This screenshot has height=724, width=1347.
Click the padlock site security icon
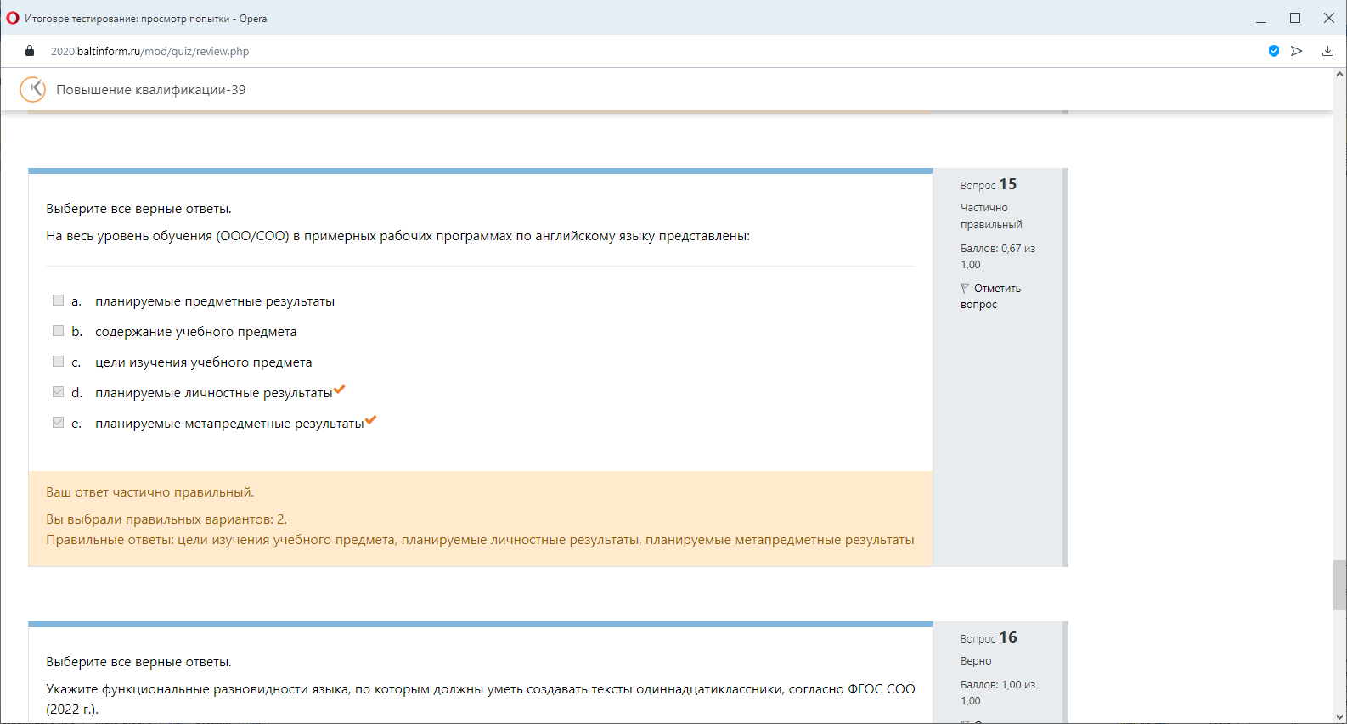pyautogui.click(x=30, y=51)
